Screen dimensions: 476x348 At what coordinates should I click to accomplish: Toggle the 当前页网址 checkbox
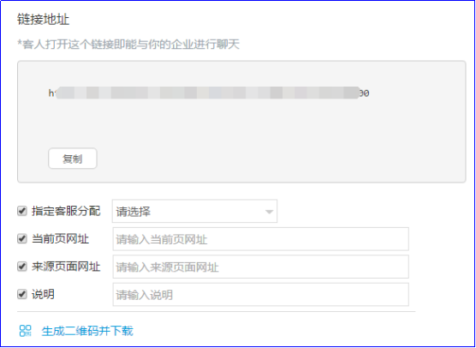click(22, 238)
